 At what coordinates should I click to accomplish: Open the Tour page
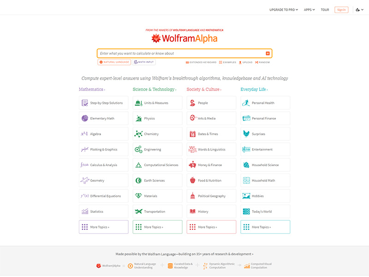(x=325, y=9)
